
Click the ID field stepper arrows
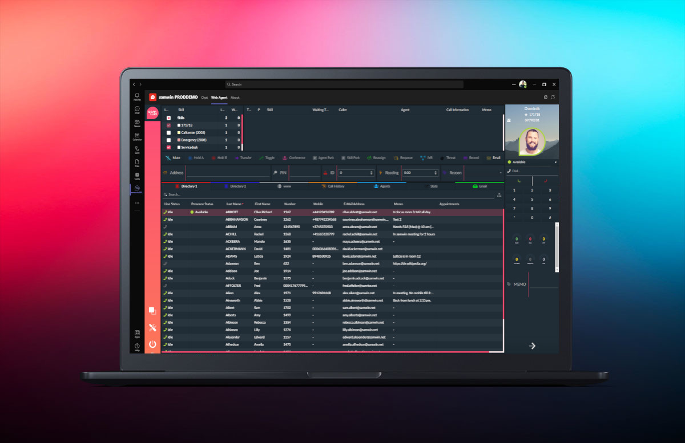point(372,173)
